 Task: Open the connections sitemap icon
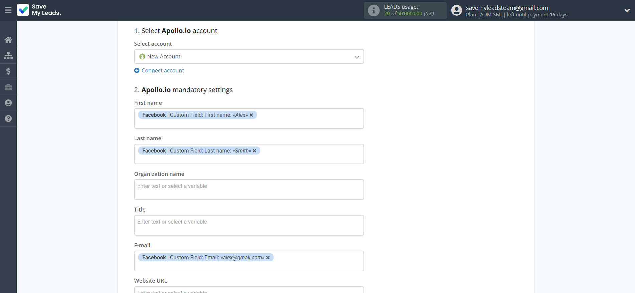[x=8, y=55]
